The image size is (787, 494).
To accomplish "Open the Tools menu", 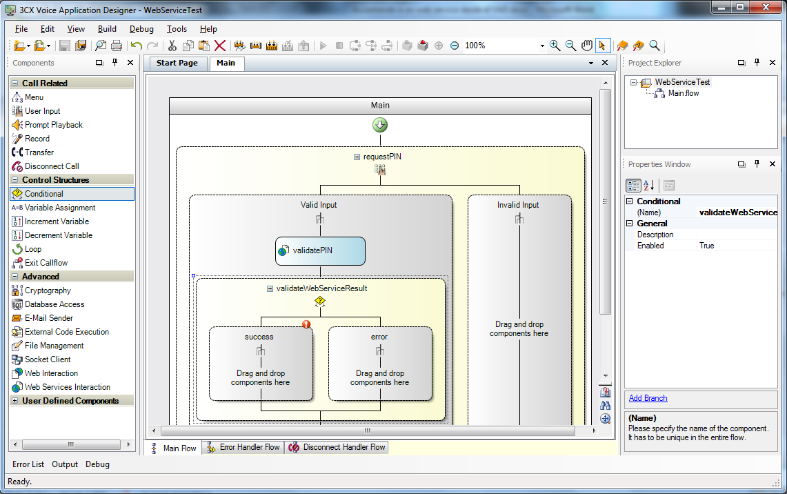I will tap(177, 29).
